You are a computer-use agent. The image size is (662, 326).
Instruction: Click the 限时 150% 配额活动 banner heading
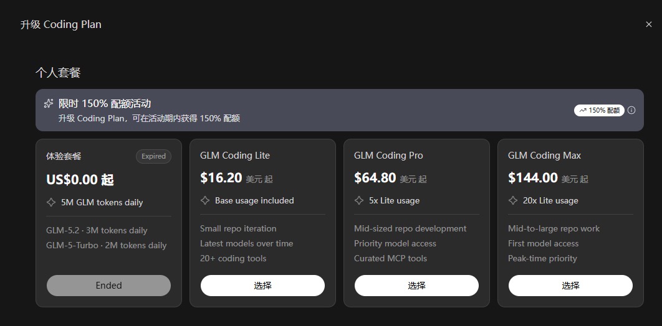pyautogui.click(x=105, y=104)
